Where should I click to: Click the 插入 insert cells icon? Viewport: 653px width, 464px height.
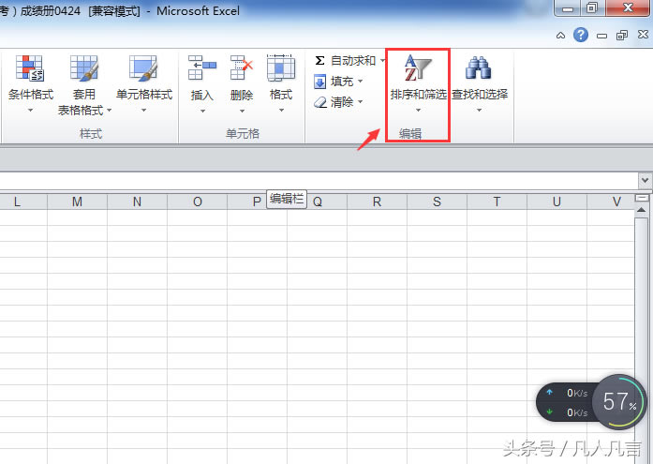point(201,69)
